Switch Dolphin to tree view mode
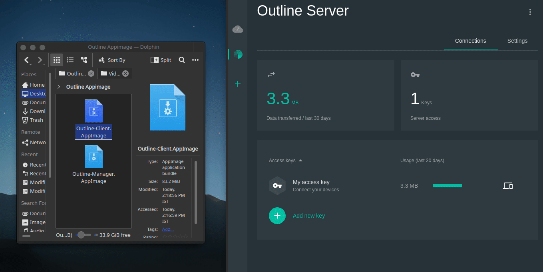 (x=84, y=60)
